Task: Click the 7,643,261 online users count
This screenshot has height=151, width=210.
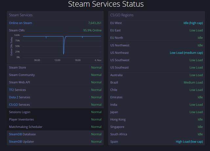Action: click(x=94, y=23)
